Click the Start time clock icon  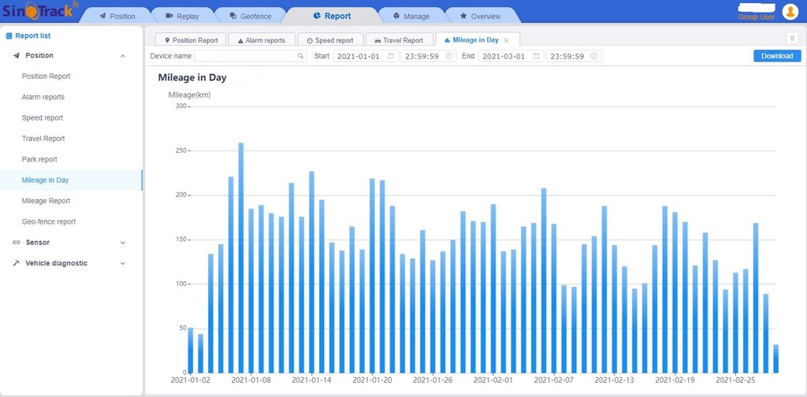tap(448, 56)
